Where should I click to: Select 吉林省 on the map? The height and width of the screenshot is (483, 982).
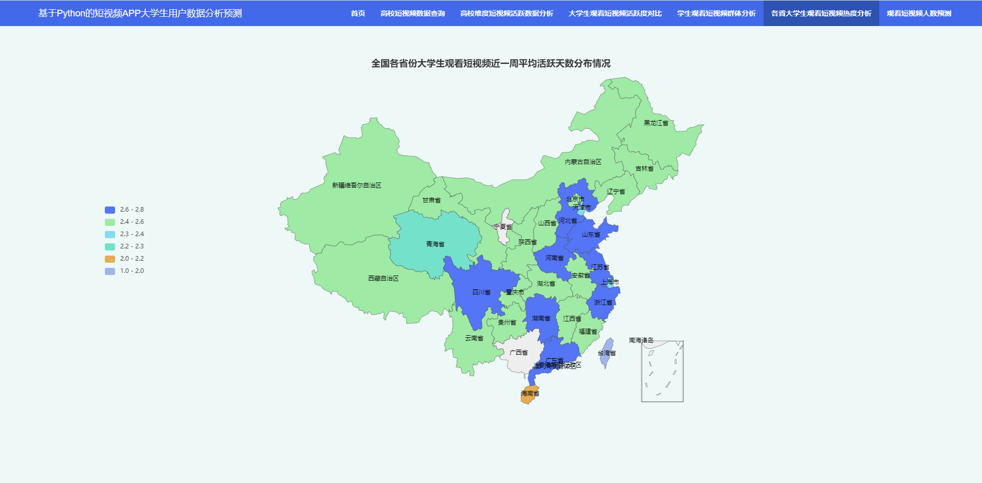tap(644, 169)
